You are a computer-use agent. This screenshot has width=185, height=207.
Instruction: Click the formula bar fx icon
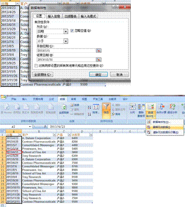pyautogui.click(x=45, y=127)
